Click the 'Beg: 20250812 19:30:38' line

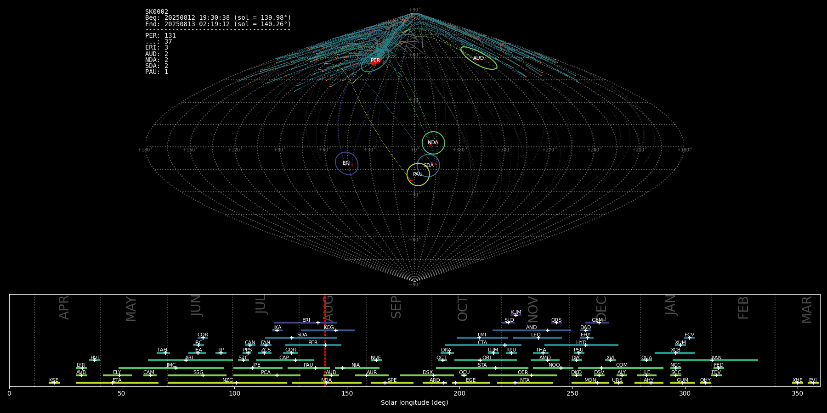218,18
